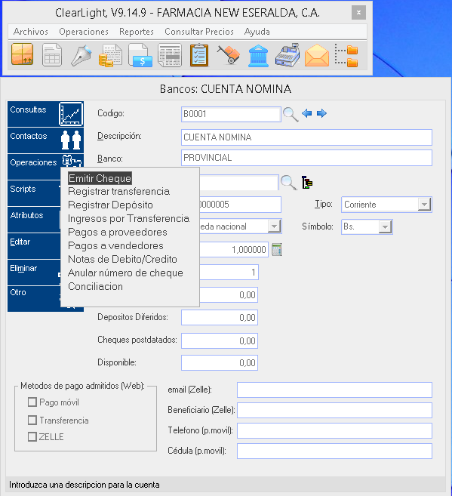Enable the Transferencia checkbox

coord(32,420)
